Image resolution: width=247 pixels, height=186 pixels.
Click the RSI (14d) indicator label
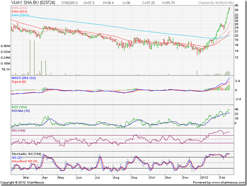[x=19, y=130]
